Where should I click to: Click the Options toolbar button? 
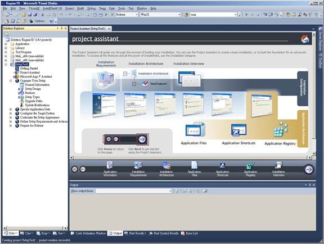click(x=37, y=21)
